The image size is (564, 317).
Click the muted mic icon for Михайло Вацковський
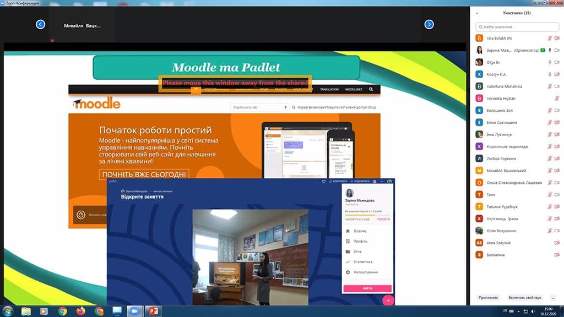pos(550,171)
